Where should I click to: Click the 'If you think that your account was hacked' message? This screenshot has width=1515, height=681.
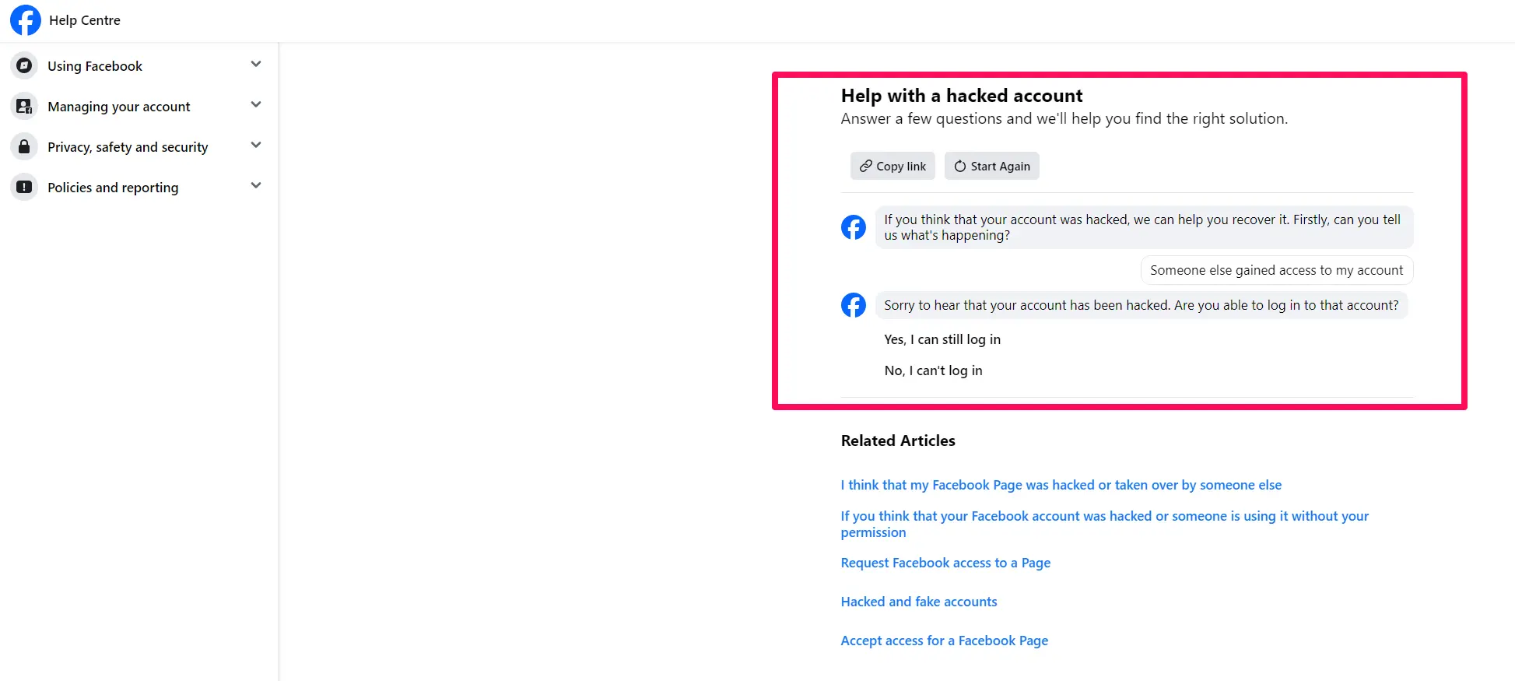1144,227
